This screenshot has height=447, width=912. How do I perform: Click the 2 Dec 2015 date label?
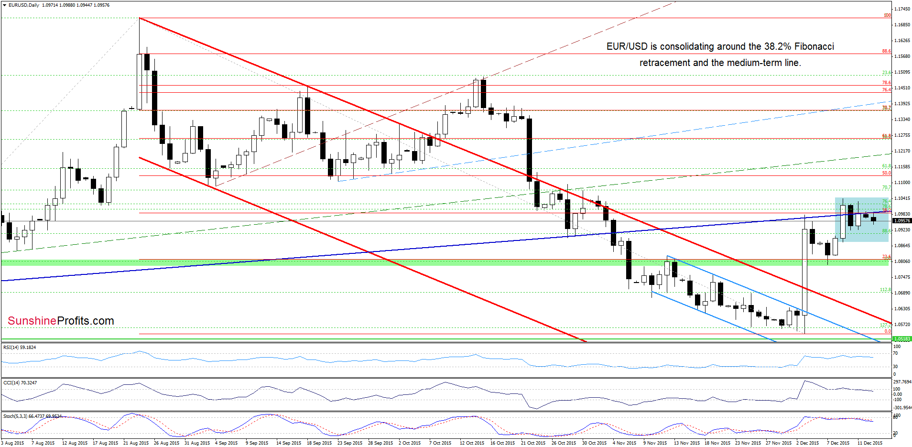(x=808, y=443)
